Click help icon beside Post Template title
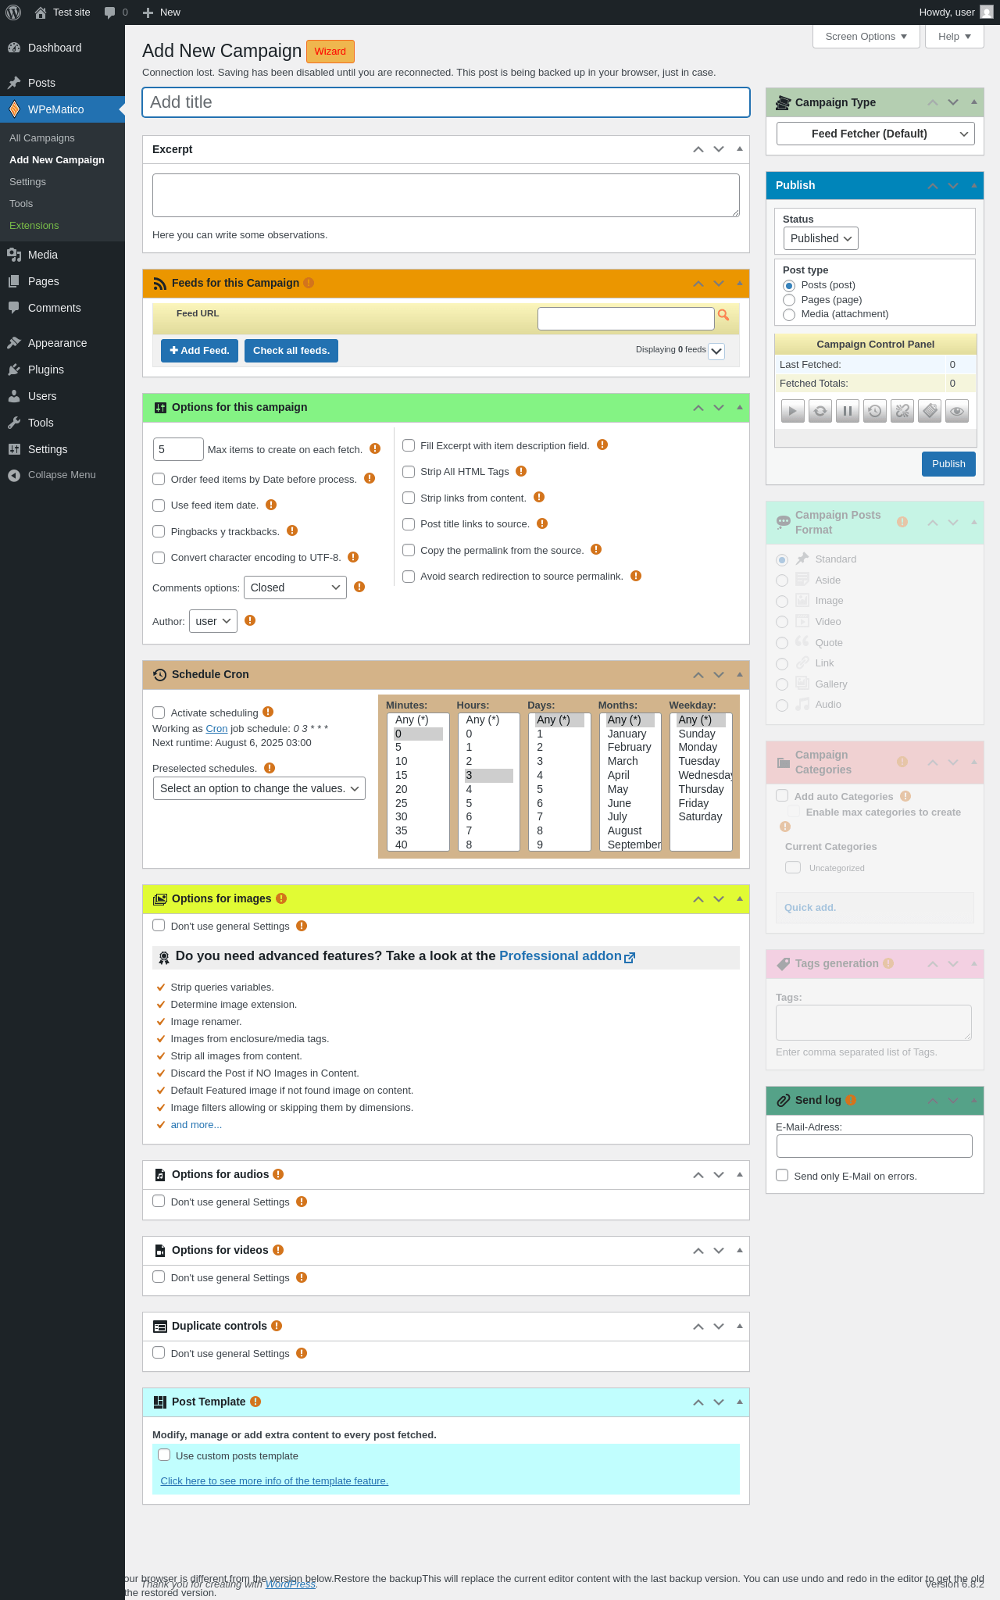 [x=255, y=1402]
